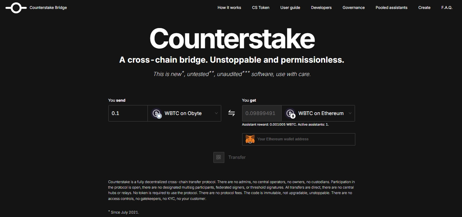Open the F.A.Q. page
The width and height of the screenshot is (462, 217).
(x=447, y=8)
